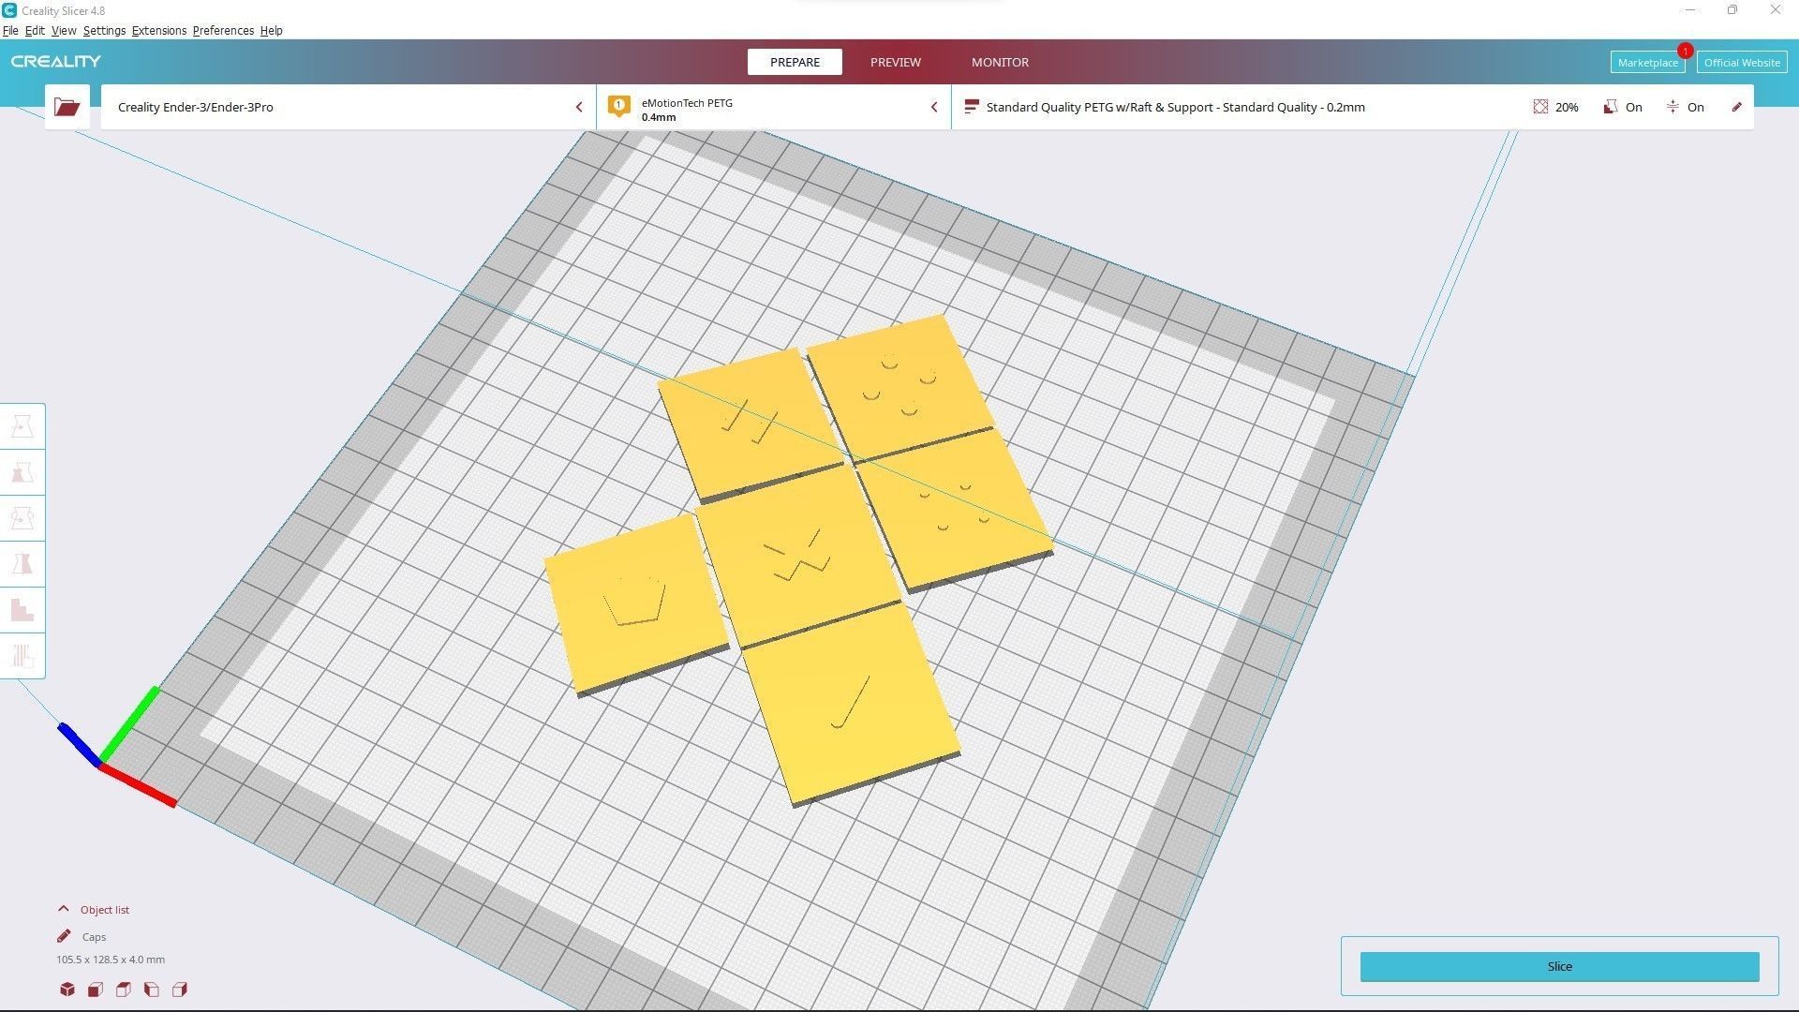1799x1012 pixels.
Task: Open the Marketplace button
Action: click(x=1646, y=63)
